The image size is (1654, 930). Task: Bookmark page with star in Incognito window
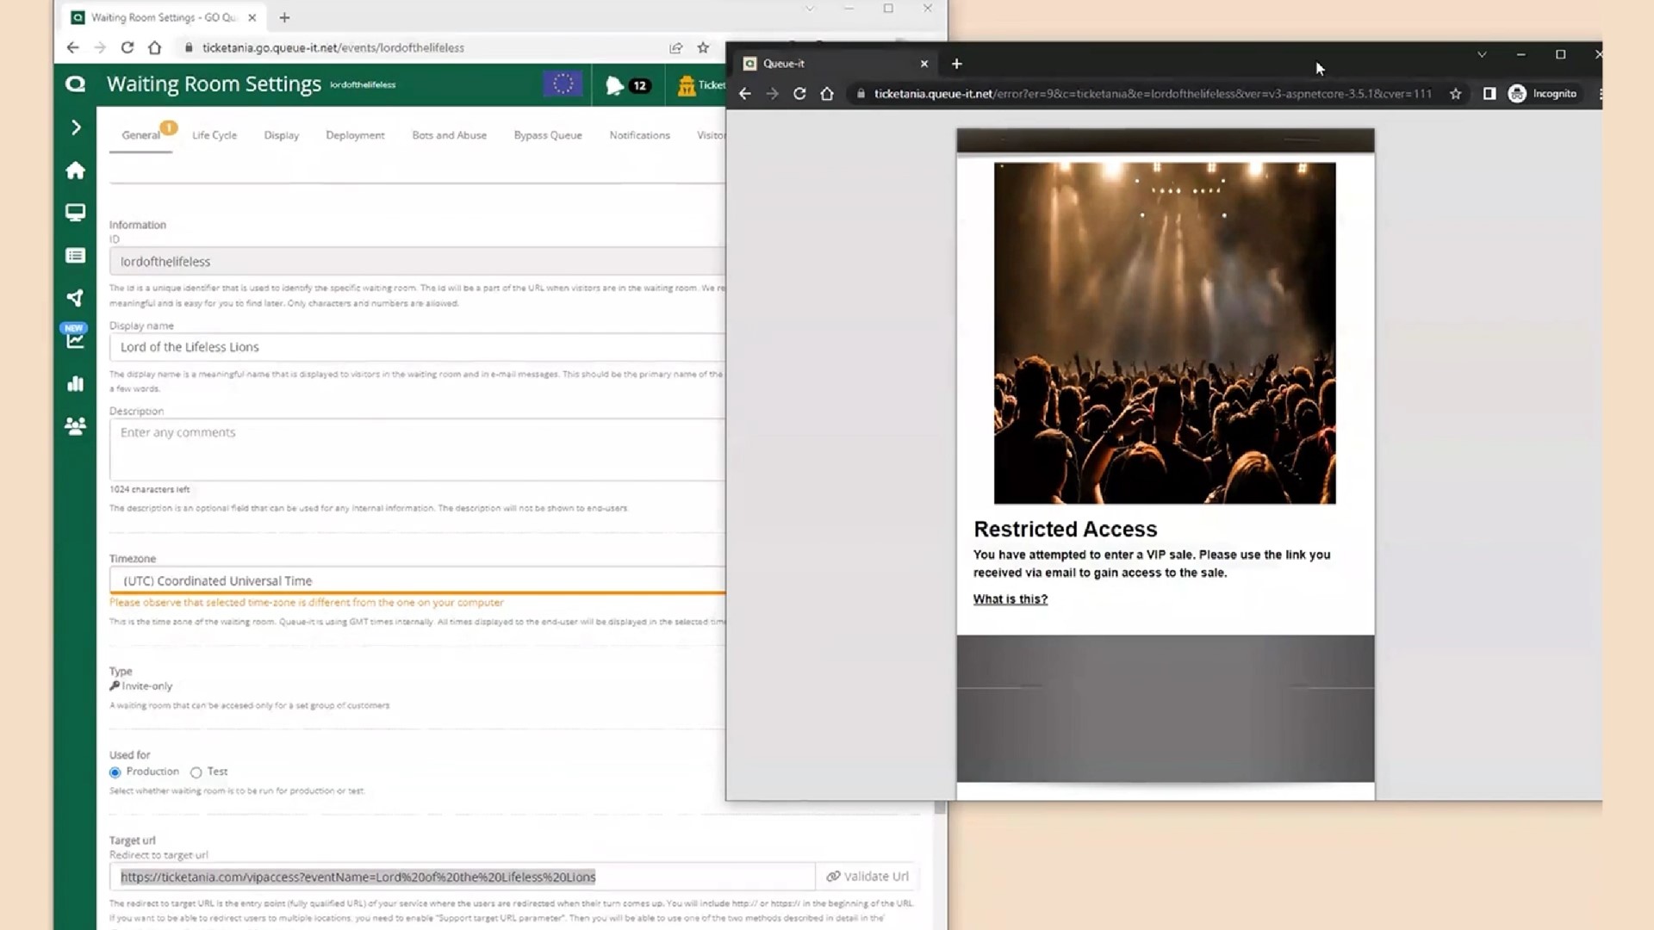pyautogui.click(x=1456, y=94)
